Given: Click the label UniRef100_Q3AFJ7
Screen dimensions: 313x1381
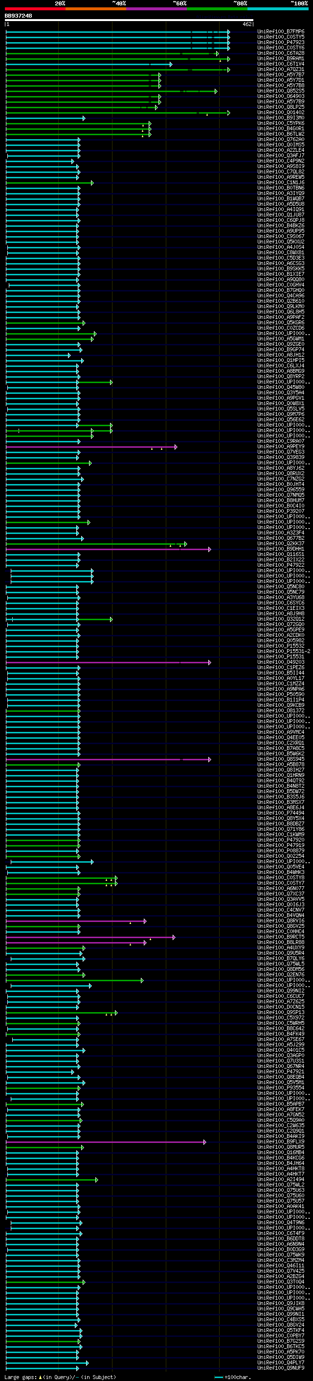Looking at the screenshot, I should 281,155.
